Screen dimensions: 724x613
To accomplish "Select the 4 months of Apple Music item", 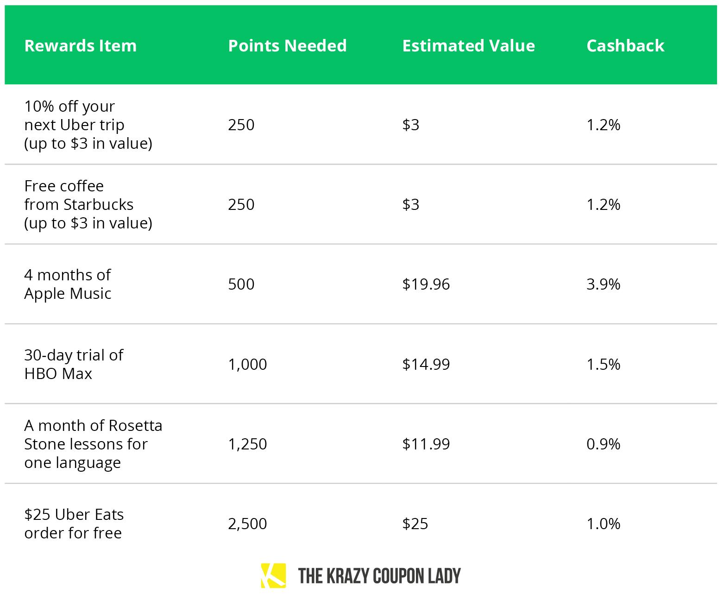I will pos(68,284).
